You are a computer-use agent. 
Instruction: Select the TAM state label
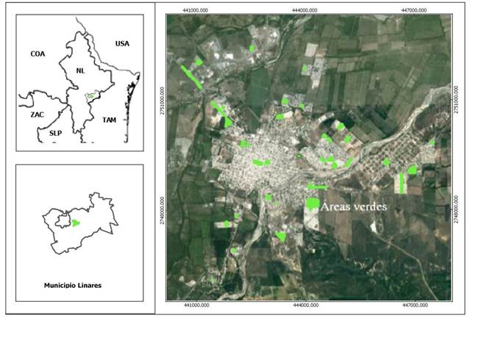pyautogui.click(x=109, y=119)
